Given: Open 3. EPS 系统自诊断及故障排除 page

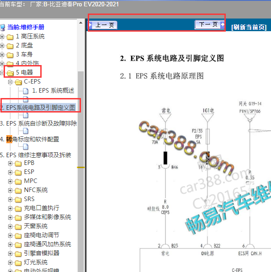Looking at the screenshot, I should pyautogui.click(x=38, y=123).
